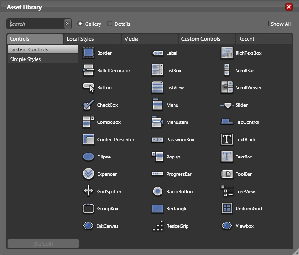Viewport: 299px width, 255px height.
Task: Click the RadioButton text label
Action: click(179, 192)
